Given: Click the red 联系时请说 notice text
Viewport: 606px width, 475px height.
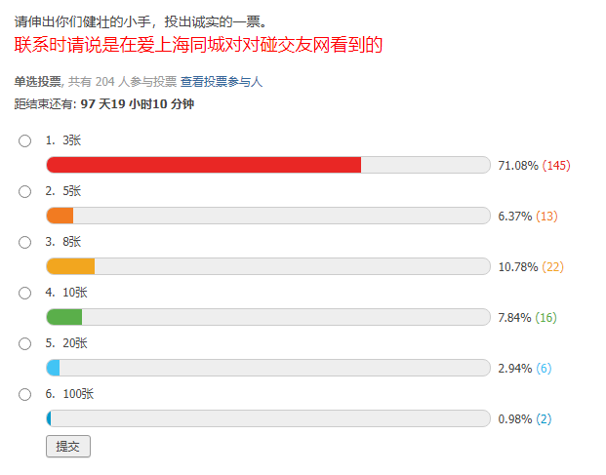Looking at the screenshot, I should 198,45.
